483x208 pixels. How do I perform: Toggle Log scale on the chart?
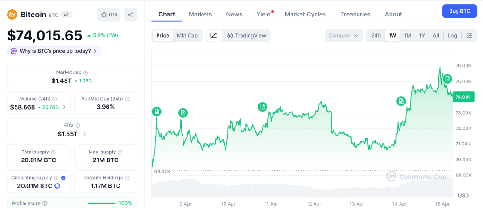pyautogui.click(x=452, y=35)
